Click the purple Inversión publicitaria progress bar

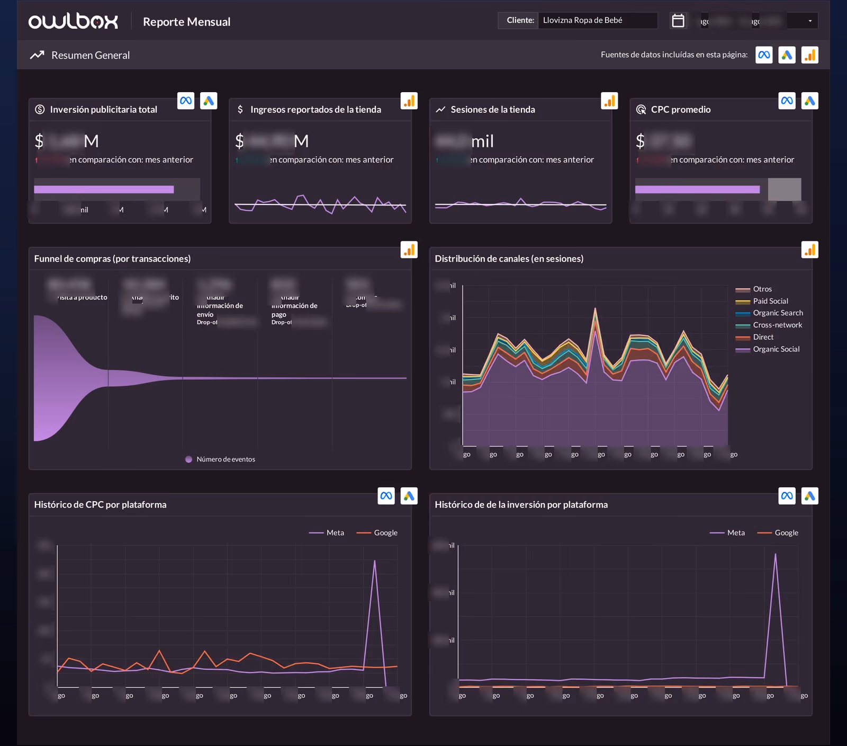[104, 190]
